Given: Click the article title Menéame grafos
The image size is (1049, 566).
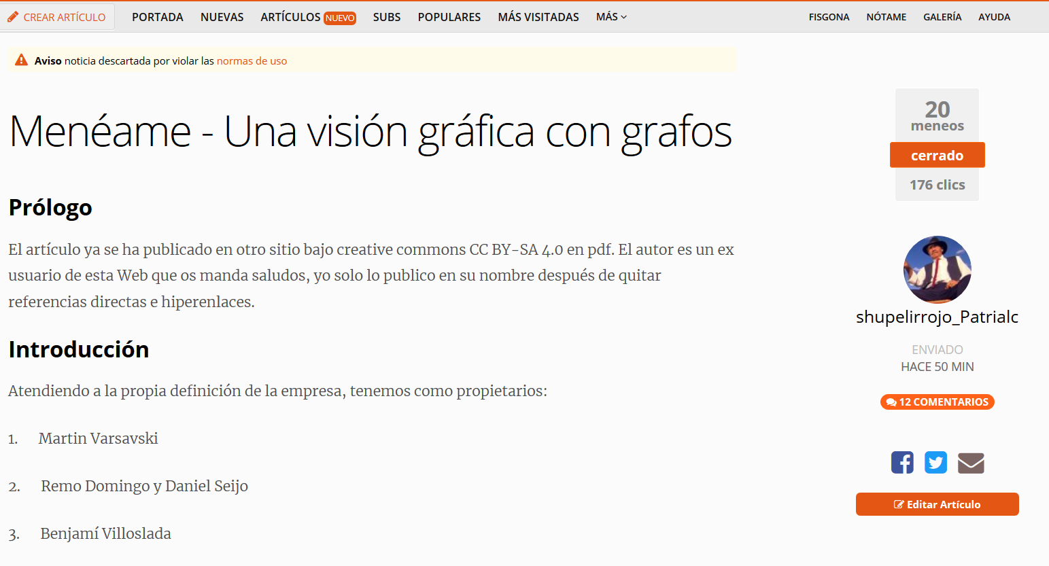Looking at the screenshot, I should pyautogui.click(x=371, y=131).
